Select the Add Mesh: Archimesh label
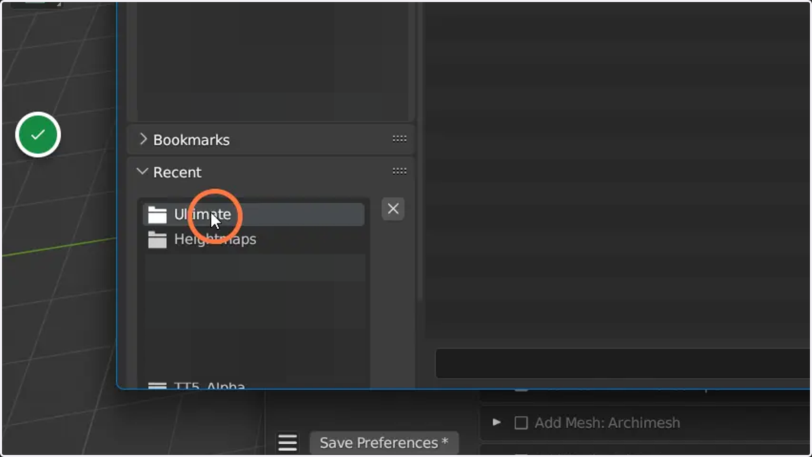The image size is (812, 457). (607, 422)
